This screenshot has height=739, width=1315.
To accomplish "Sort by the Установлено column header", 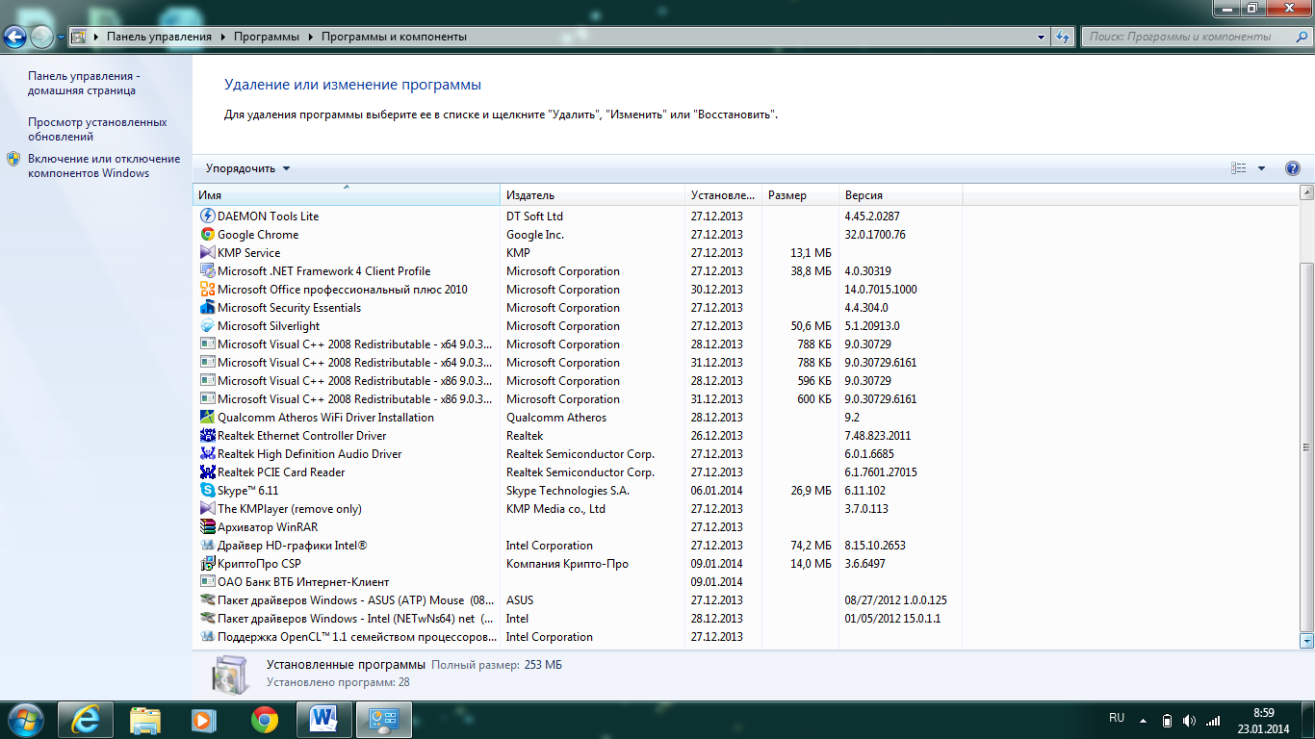I will point(723,194).
